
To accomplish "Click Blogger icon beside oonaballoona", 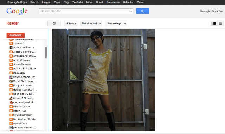I will click(11, 123).
